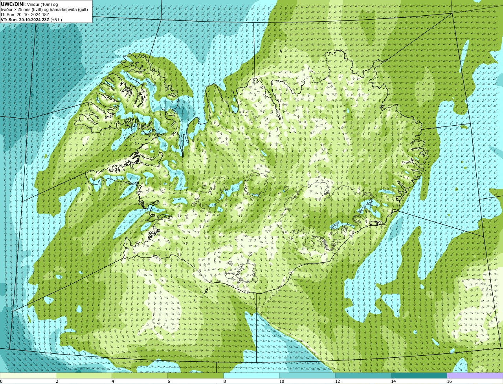The image size is (503, 384).
Task: Select the 14–16 m/s dark teal legend segment
Action: 419,375
